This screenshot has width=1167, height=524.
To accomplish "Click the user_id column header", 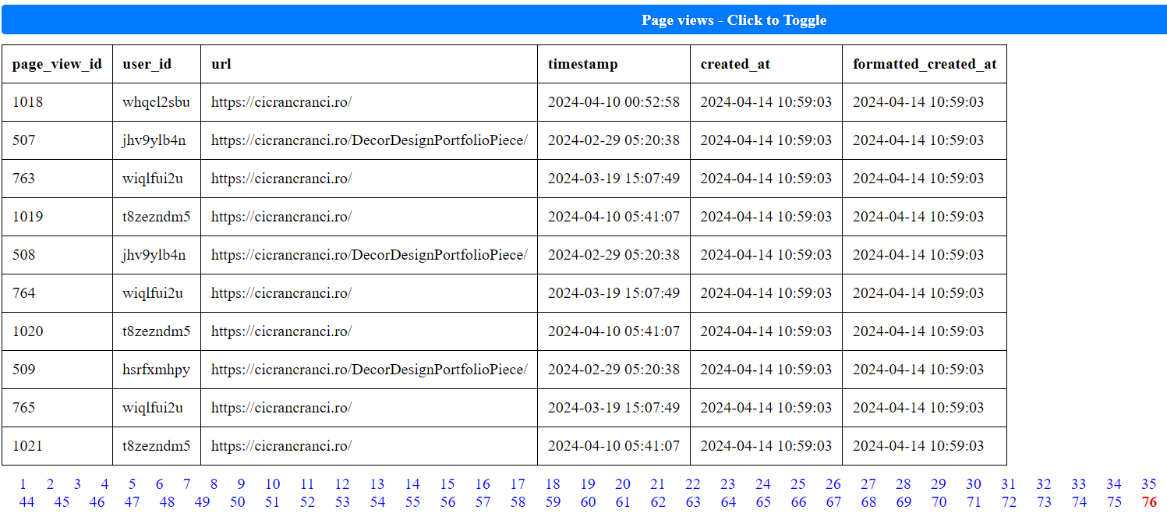I will pyautogui.click(x=147, y=64).
